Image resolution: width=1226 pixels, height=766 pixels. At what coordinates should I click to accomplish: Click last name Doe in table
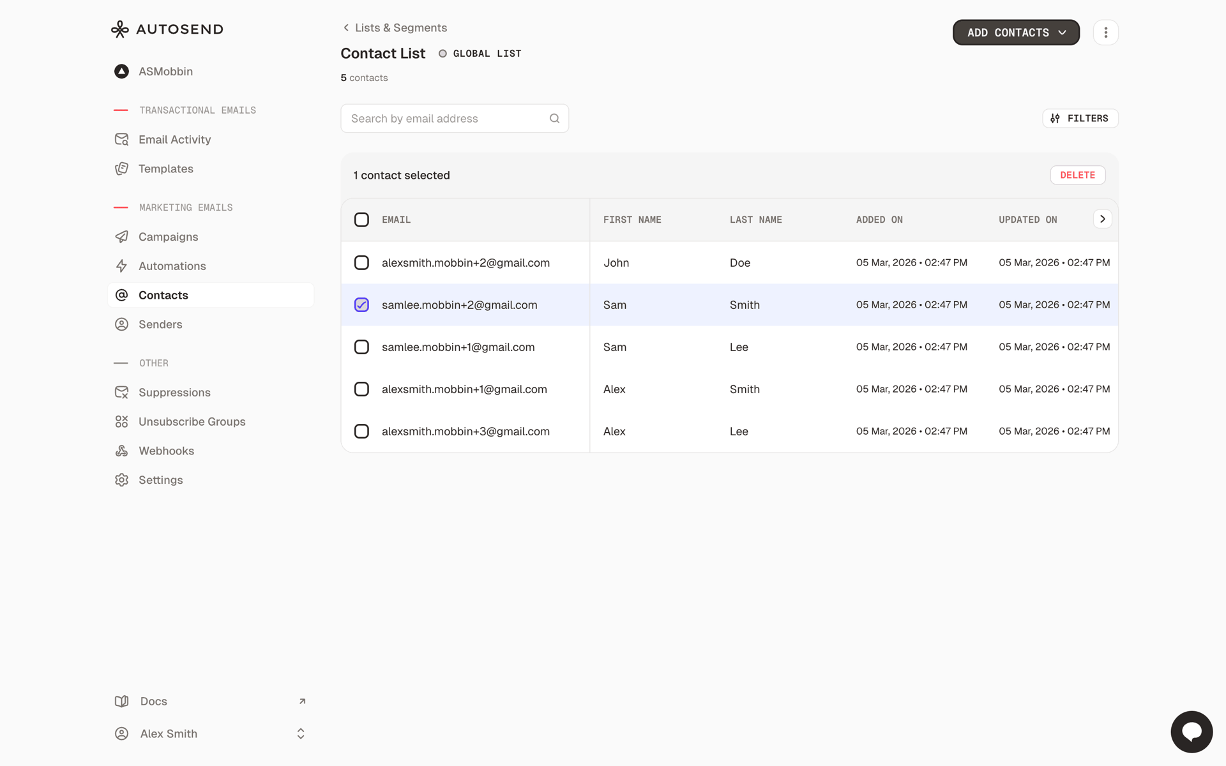pyautogui.click(x=740, y=262)
